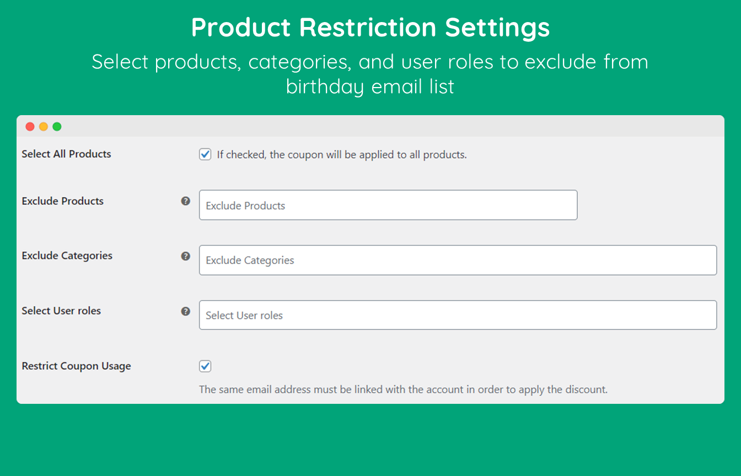Click the help icon beside Exclude Categories
Viewport: 741px width, 476px height.
pyautogui.click(x=186, y=256)
